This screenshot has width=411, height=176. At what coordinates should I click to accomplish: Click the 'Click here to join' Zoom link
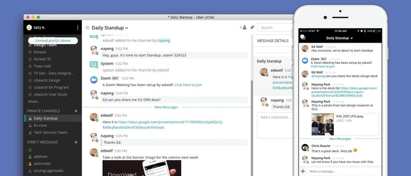coord(188,85)
